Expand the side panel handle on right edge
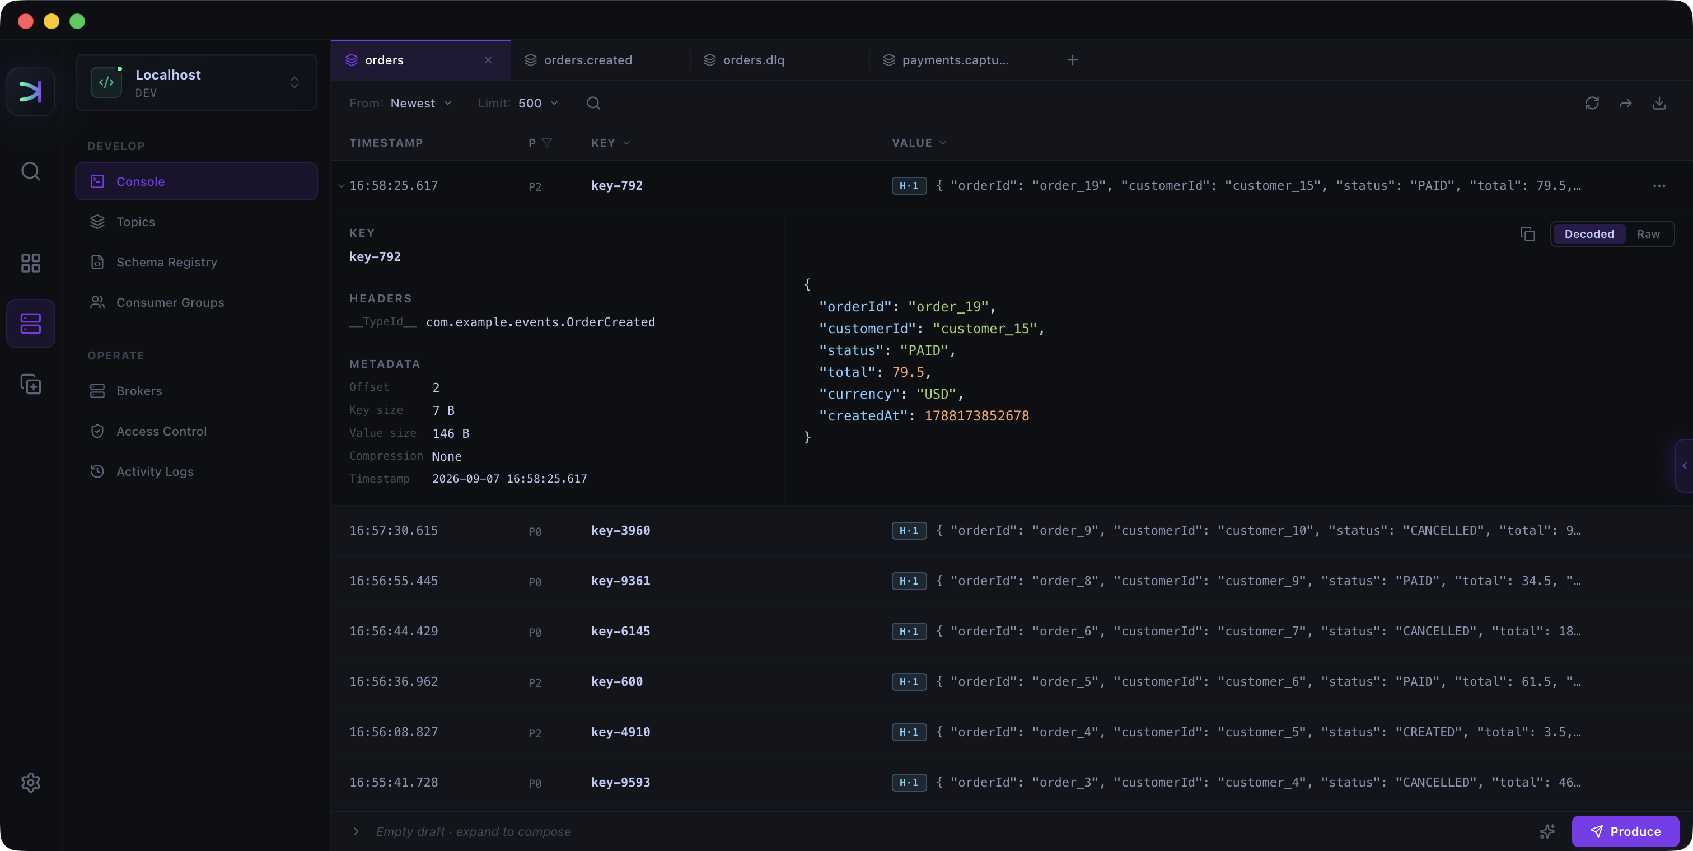Image resolution: width=1693 pixels, height=851 pixels. click(x=1684, y=466)
